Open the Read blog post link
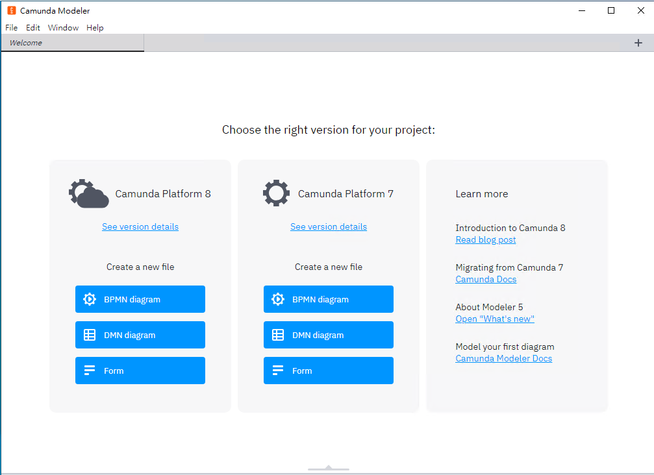 click(486, 239)
